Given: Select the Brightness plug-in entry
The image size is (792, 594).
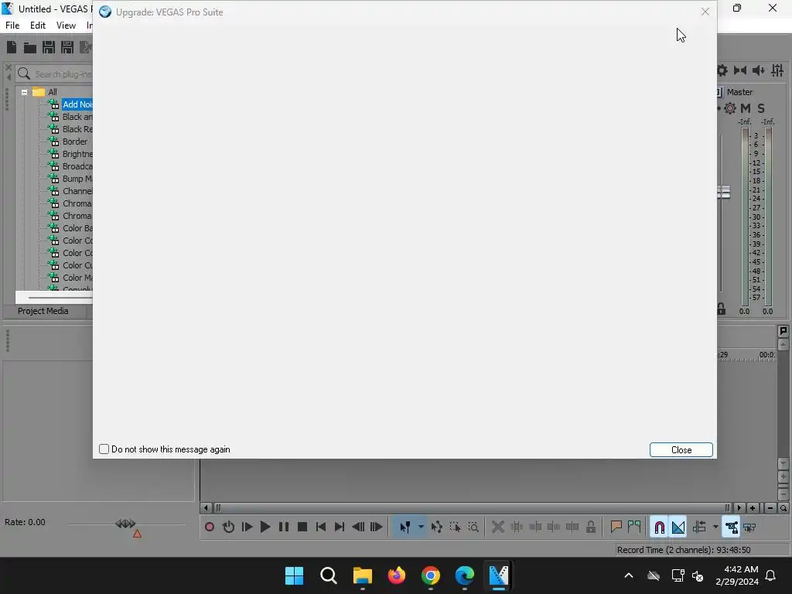Looking at the screenshot, I should point(77,154).
